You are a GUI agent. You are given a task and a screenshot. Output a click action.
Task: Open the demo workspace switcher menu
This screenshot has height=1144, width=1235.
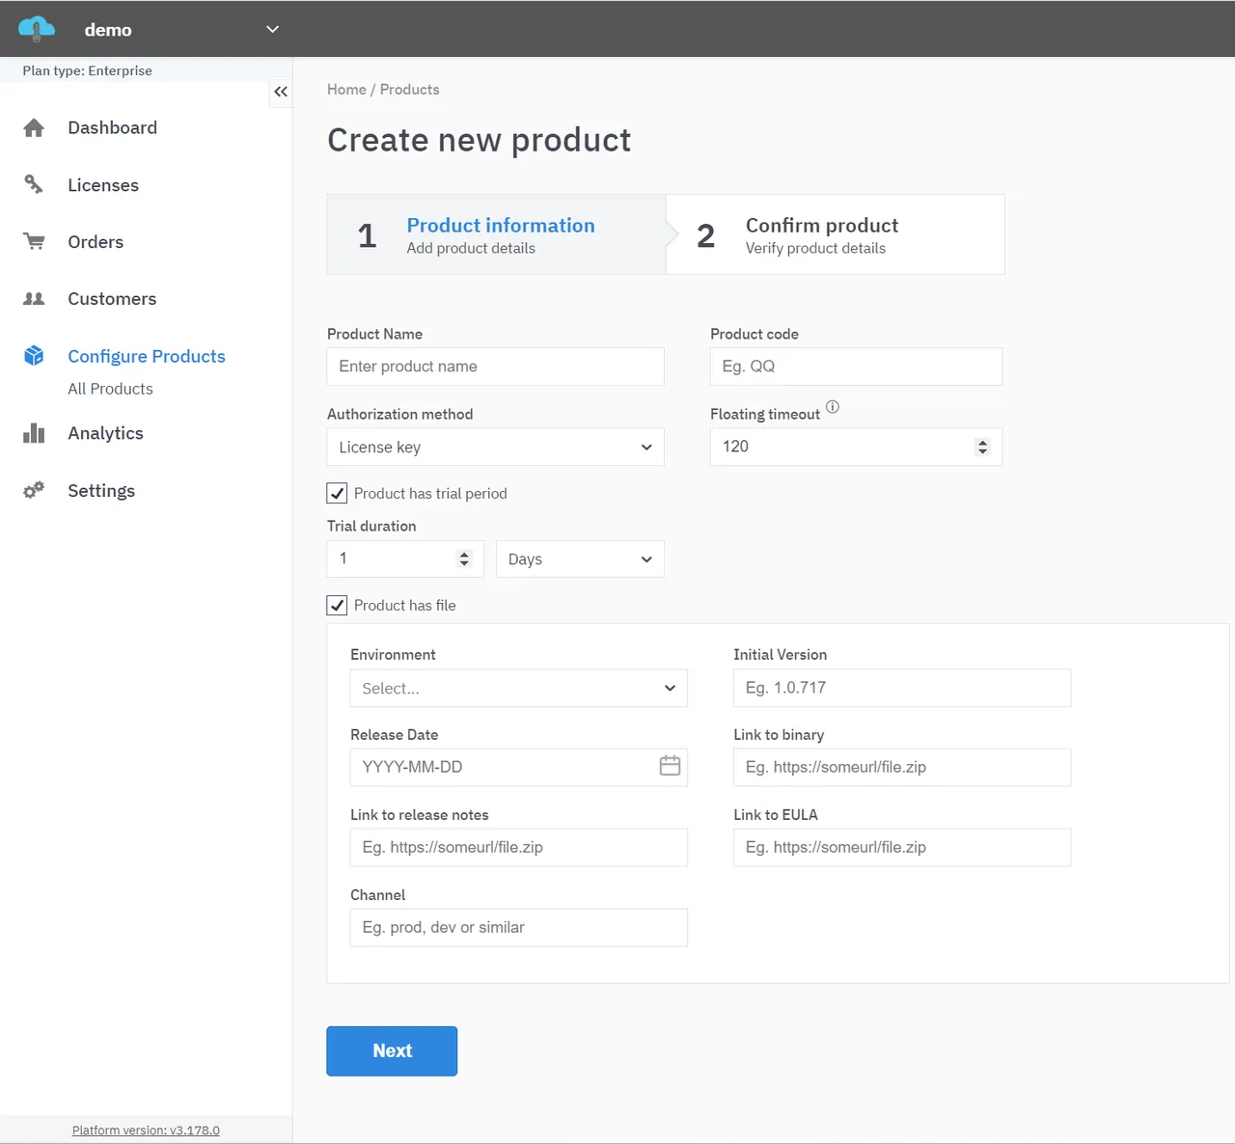271,29
